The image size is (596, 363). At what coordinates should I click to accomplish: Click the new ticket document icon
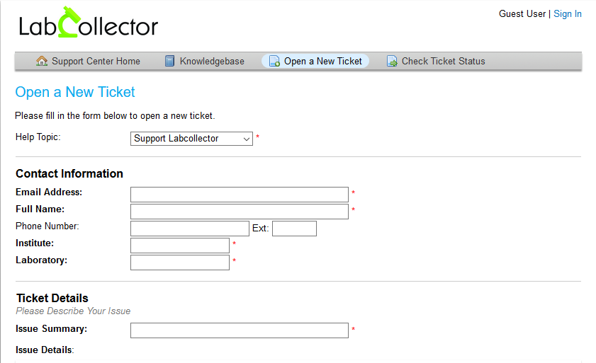(x=274, y=61)
